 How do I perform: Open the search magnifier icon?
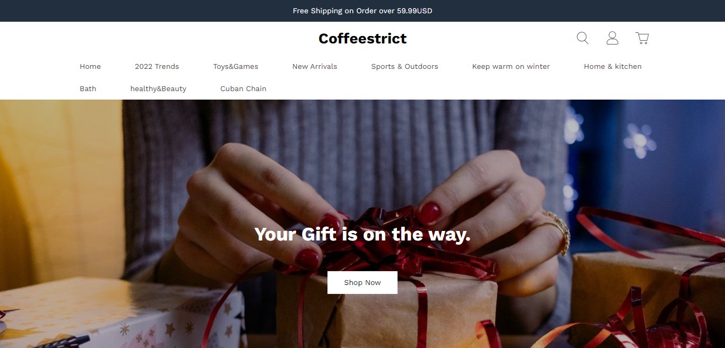(x=582, y=38)
